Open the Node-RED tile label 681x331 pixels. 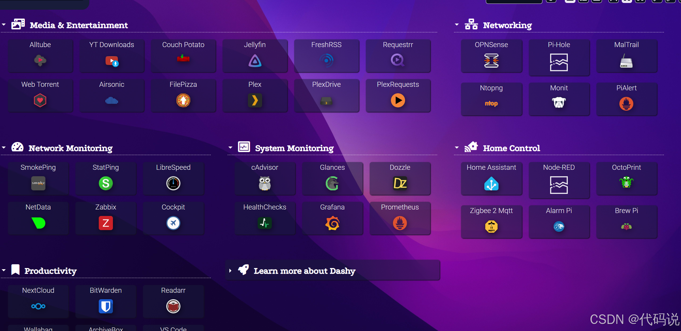559,167
